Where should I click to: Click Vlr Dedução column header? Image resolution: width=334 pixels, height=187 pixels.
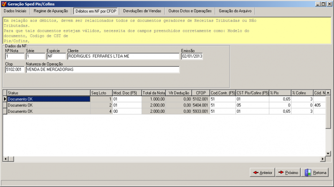(179, 93)
